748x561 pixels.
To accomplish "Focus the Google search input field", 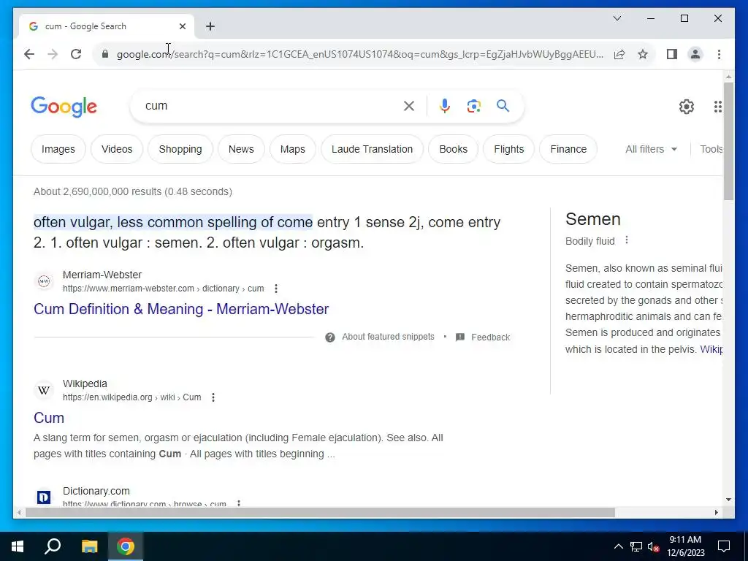I will (270, 106).
